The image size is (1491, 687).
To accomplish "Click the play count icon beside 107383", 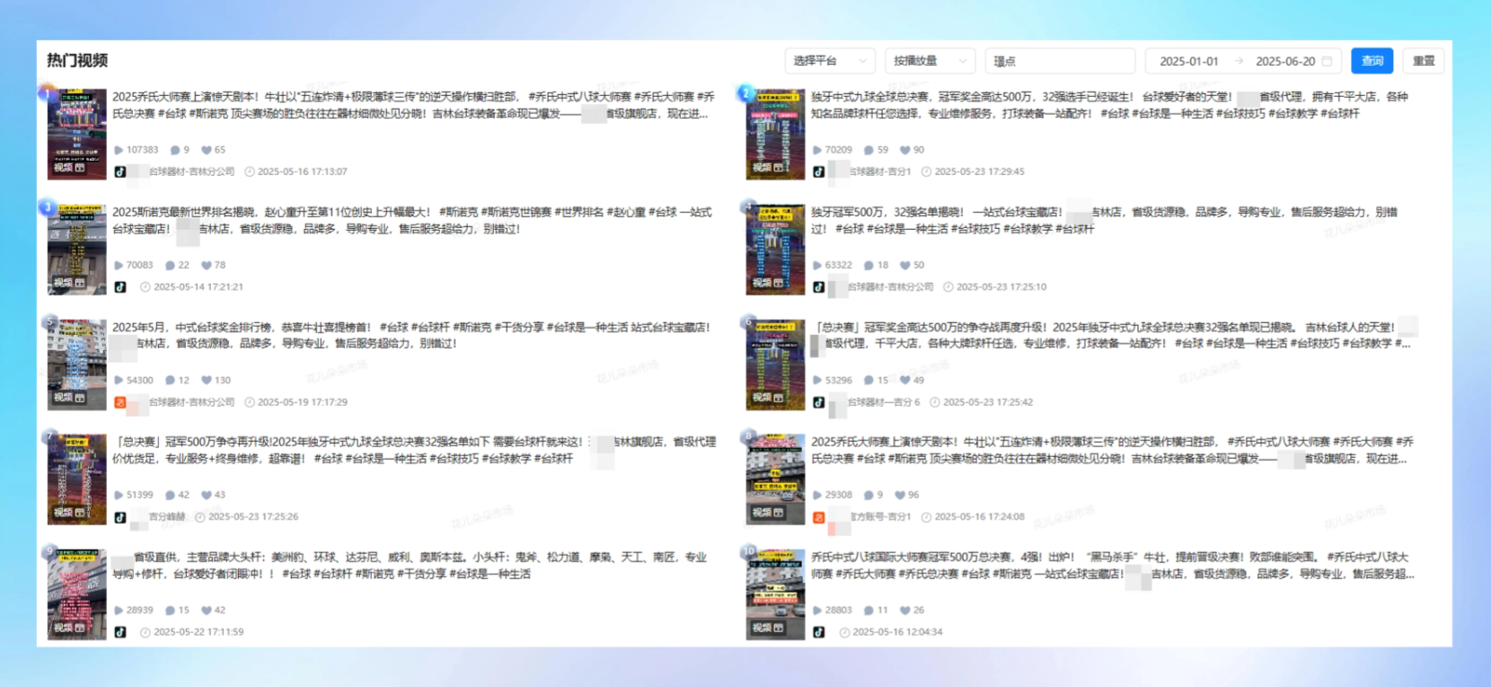I will 119,150.
